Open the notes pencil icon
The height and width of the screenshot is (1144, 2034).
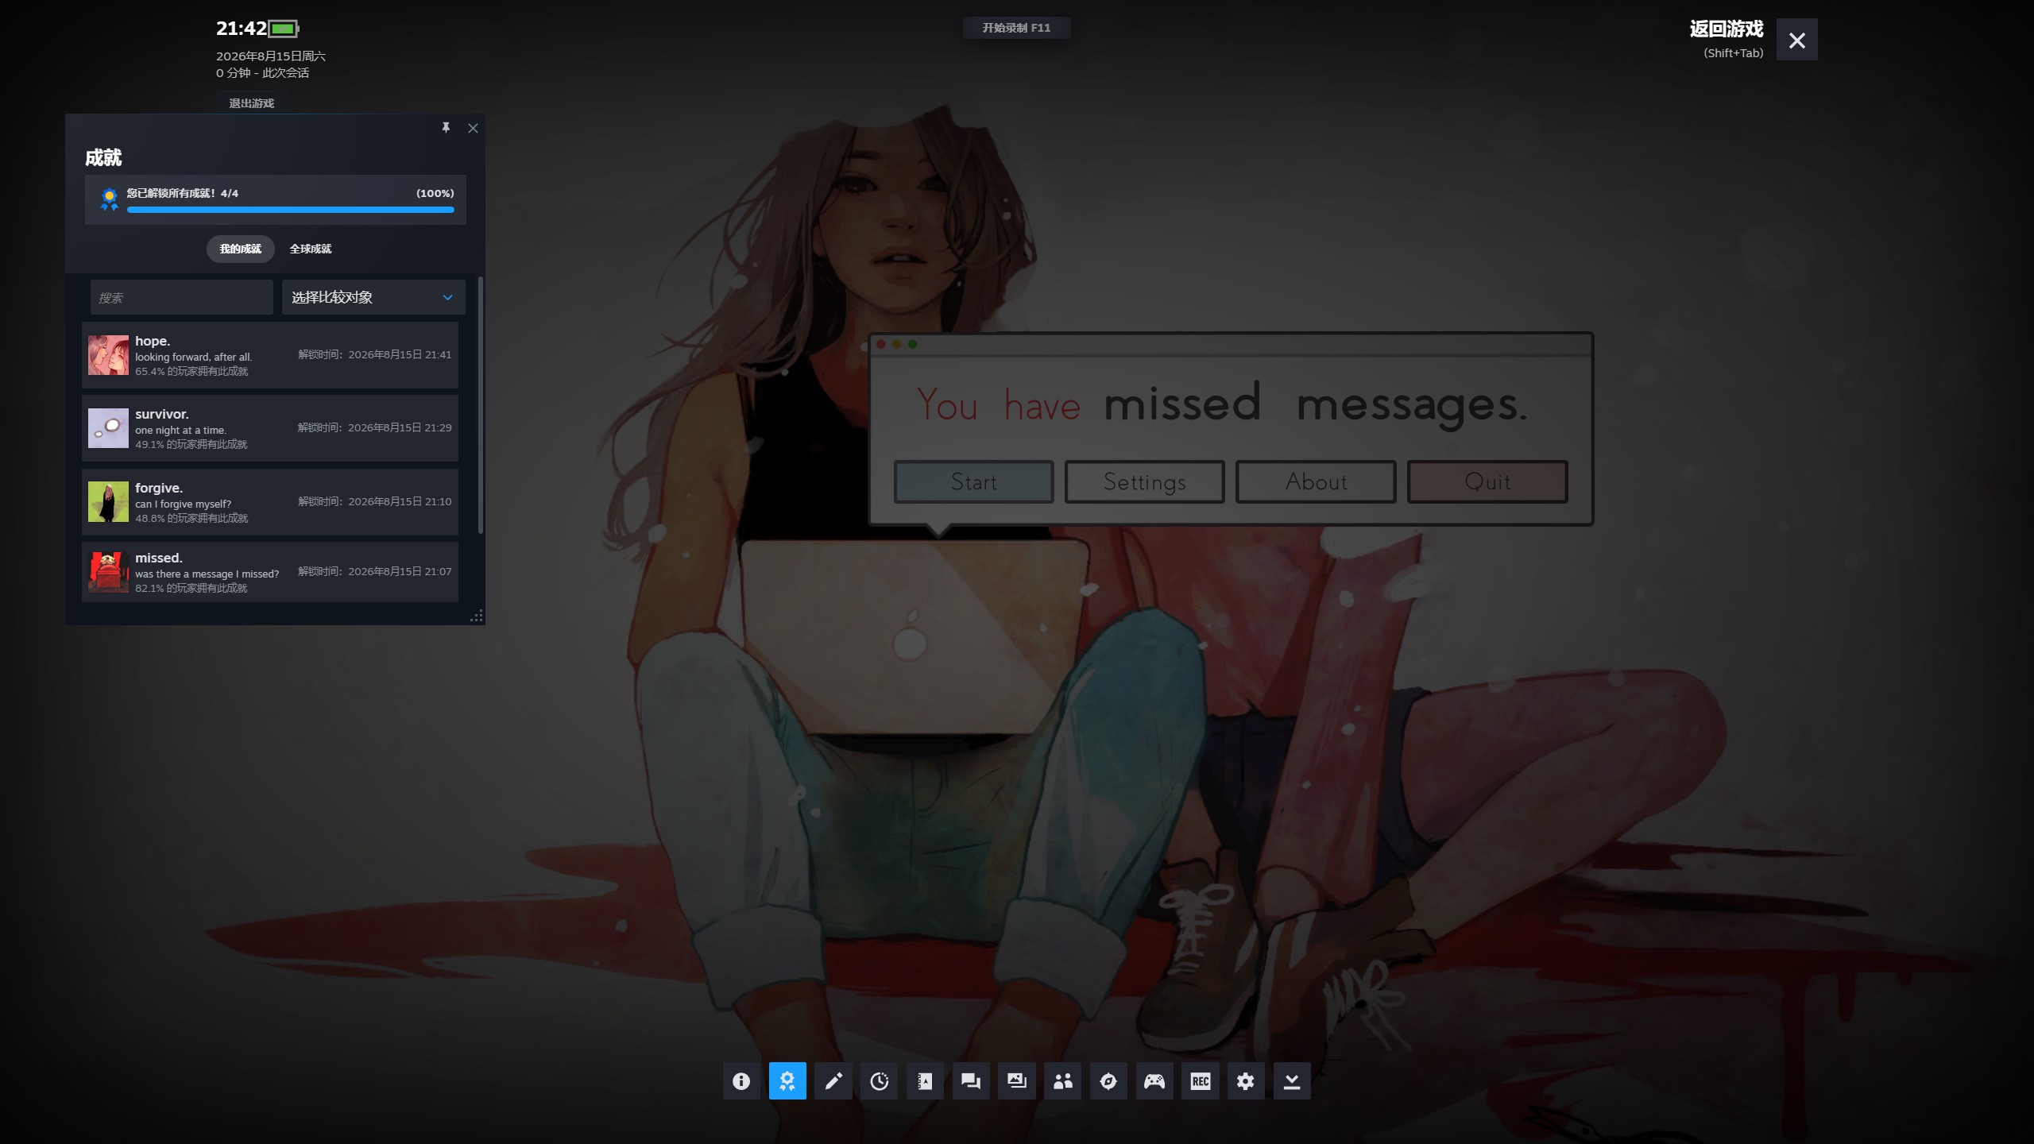pos(833,1081)
